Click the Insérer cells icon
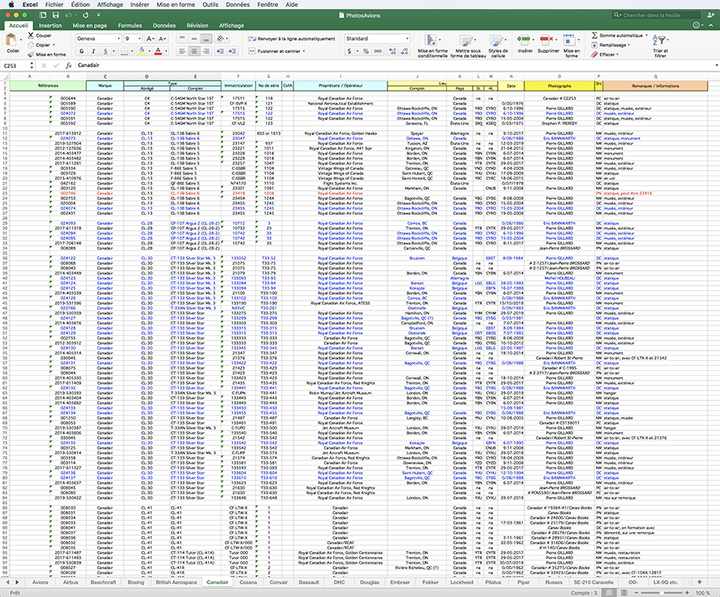 pyautogui.click(x=524, y=40)
